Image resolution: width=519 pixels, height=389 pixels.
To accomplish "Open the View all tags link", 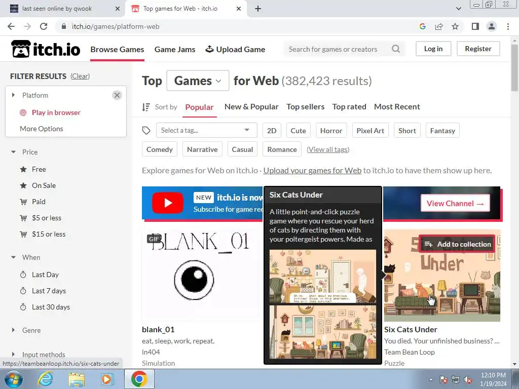I will click(328, 149).
